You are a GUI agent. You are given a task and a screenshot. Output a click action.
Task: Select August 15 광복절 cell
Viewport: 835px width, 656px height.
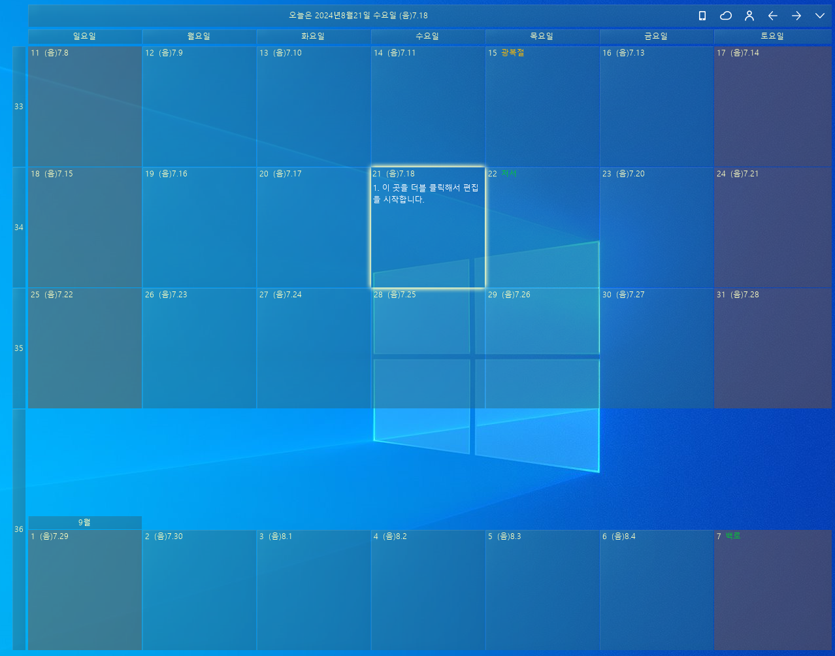542,107
